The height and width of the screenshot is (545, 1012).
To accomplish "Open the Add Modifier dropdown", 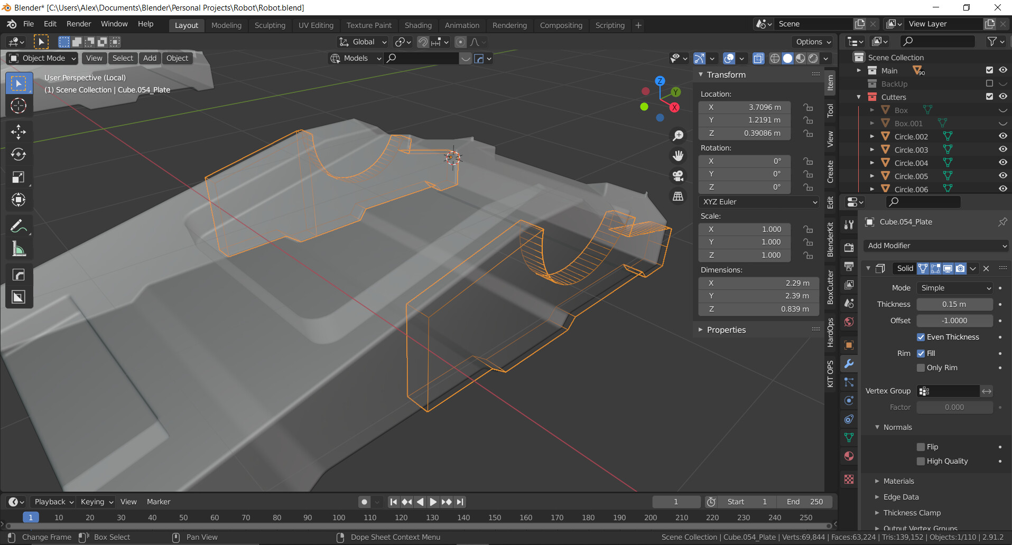I will (x=936, y=246).
